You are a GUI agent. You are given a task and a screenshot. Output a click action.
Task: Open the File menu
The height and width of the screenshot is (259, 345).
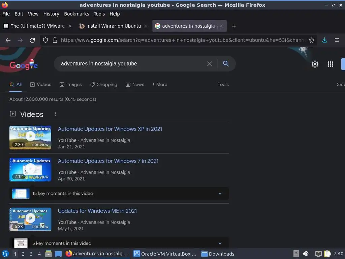tap(6, 14)
